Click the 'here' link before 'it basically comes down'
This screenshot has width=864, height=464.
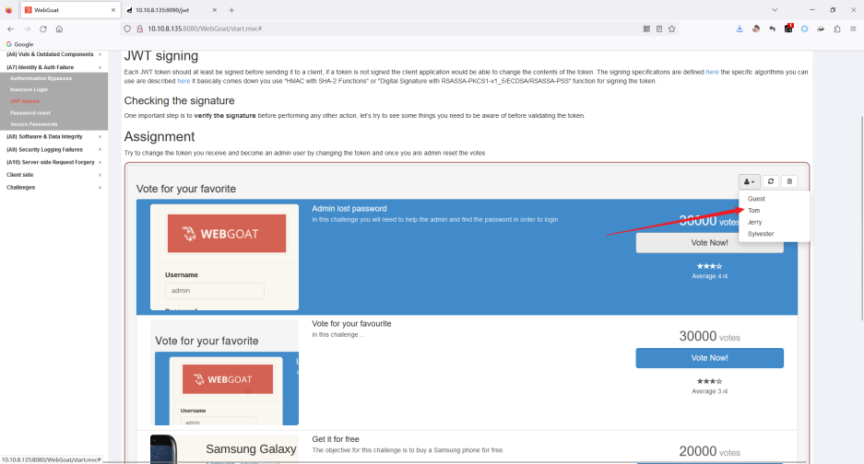(x=183, y=81)
